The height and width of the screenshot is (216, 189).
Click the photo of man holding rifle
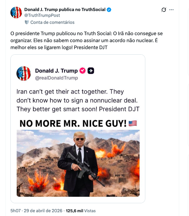tap(78, 163)
